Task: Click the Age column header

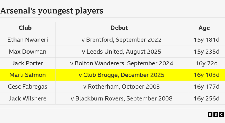Action: coord(204,28)
